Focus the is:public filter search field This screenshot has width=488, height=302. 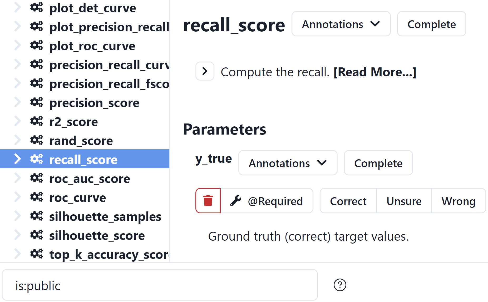160,285
